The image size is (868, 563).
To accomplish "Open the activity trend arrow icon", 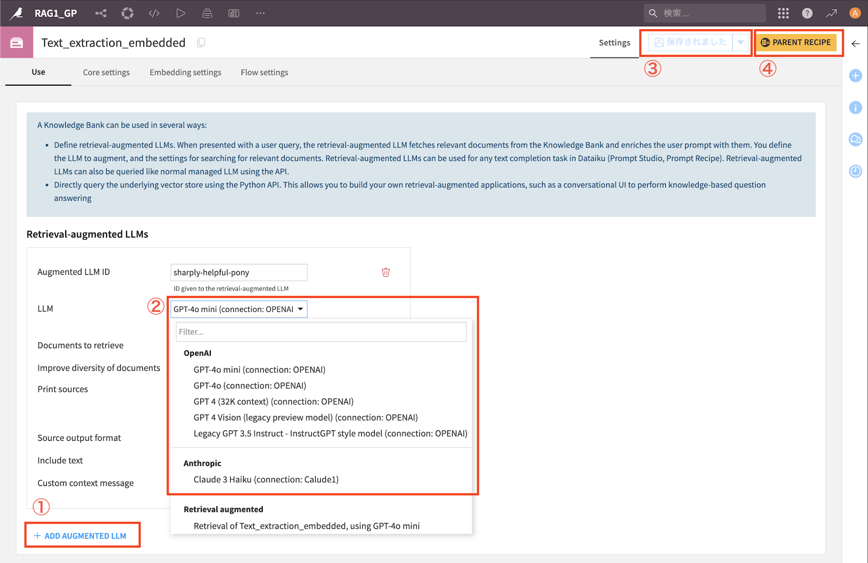I will [x=831, y=13].
